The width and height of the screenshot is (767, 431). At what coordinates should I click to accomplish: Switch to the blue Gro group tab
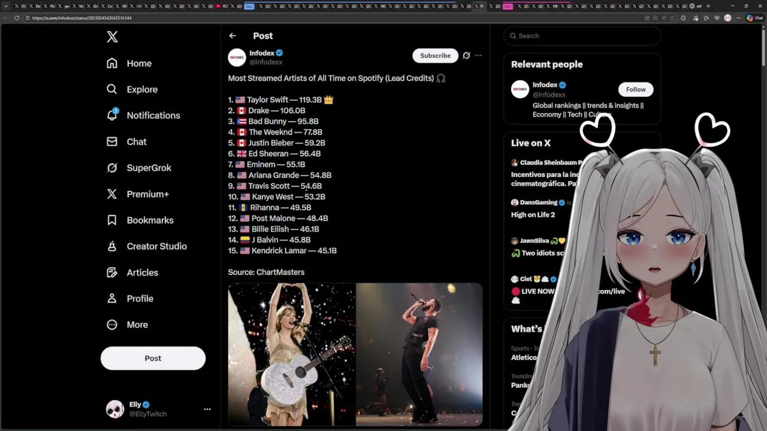[x=249, y=6]
